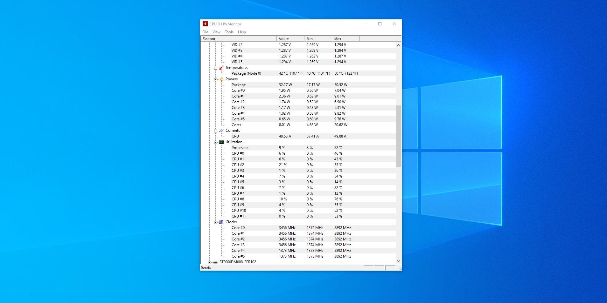Click the Currents waveform icon
607x303 pixels.
[x=221, y=131]
